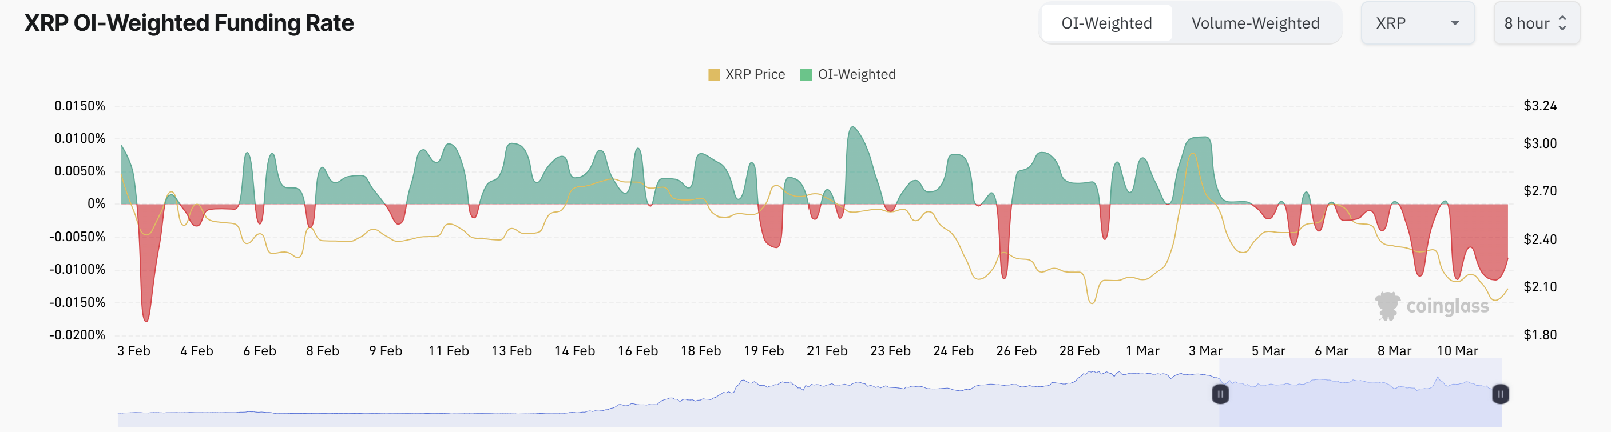Toggle the green OI-Weighted legend swatch
The height and width of the screenshot is (432, 1611).
[806, 75]
